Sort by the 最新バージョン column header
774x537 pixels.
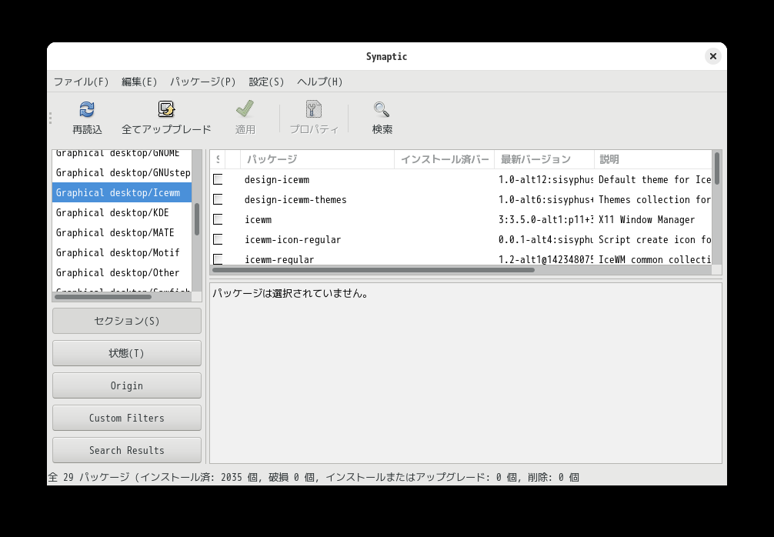tap(545, 159)
